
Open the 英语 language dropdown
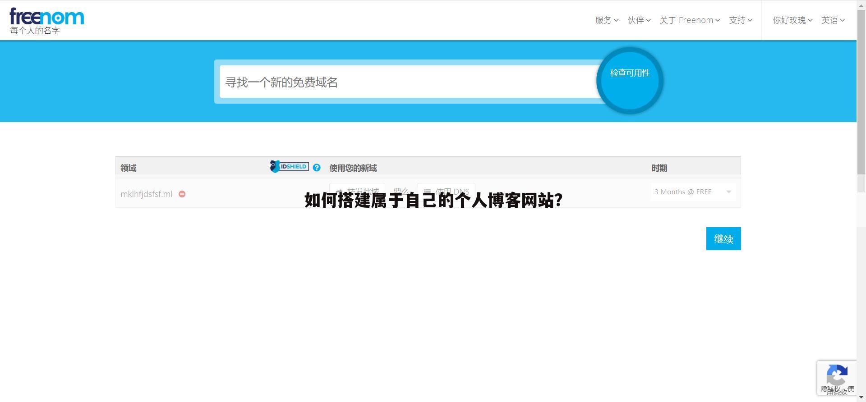pos(833,20)
